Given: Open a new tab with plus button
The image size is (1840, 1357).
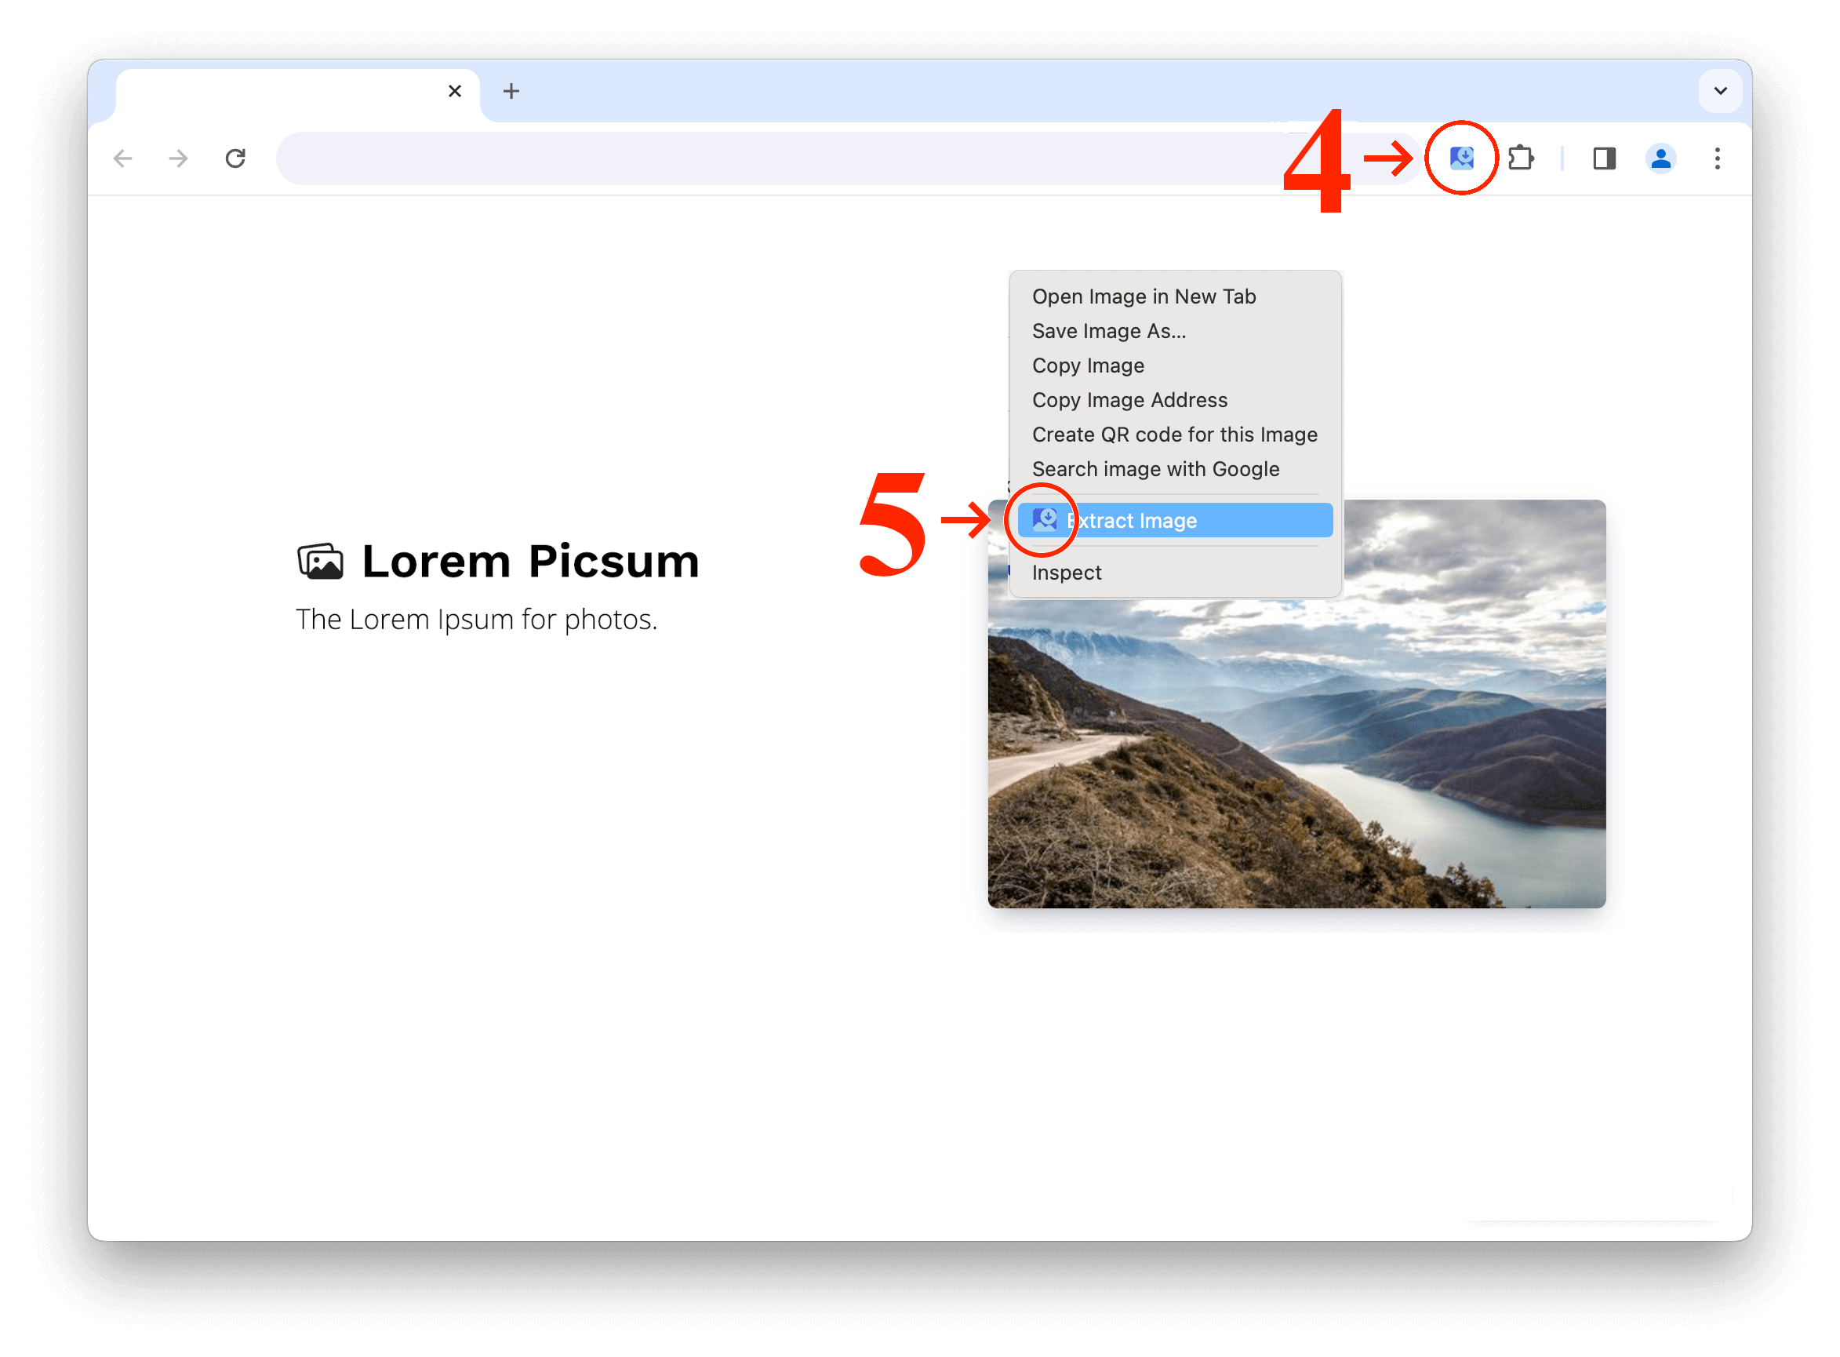Looking at the screenshot, I should (511, 91).
